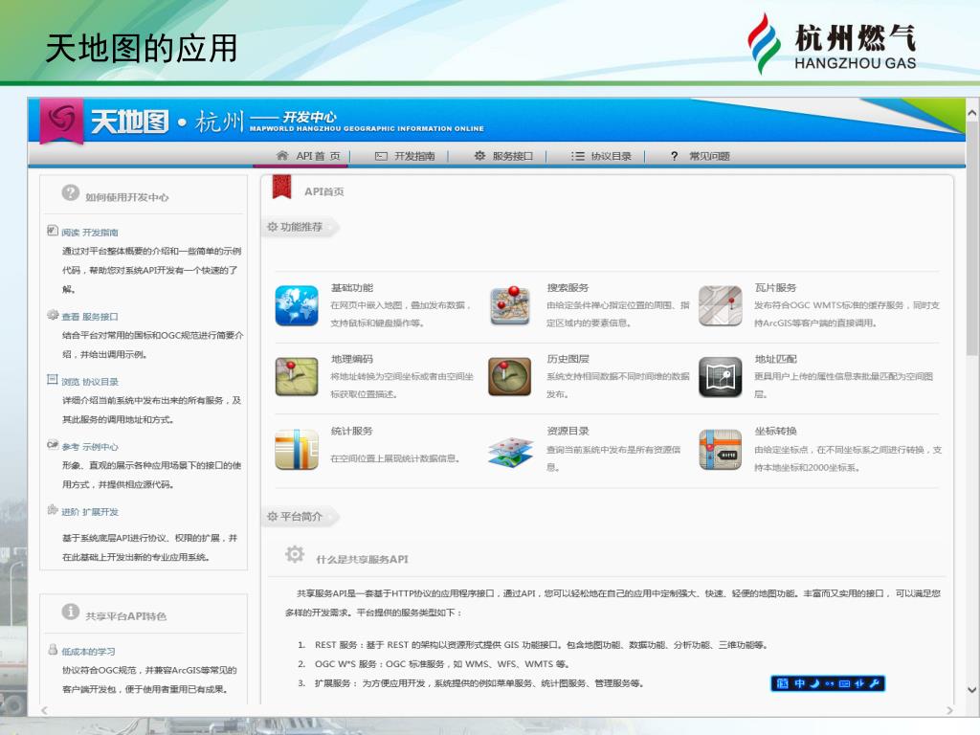This screenshot has height=735, width=980.
Task: Open the 地理编码 map icon
Action: tap(297, 376)
